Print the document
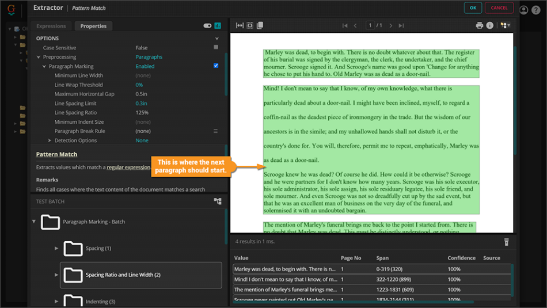Image resolution: width=547 pixels, height=308 pixels. coord(479,25)
